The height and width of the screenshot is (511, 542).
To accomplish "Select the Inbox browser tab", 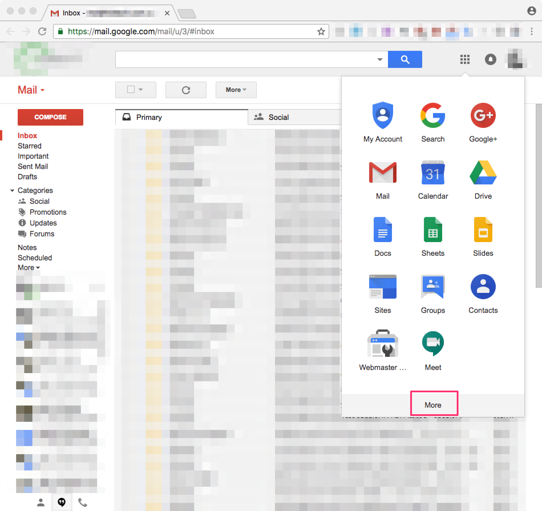I will coord(110,13).
